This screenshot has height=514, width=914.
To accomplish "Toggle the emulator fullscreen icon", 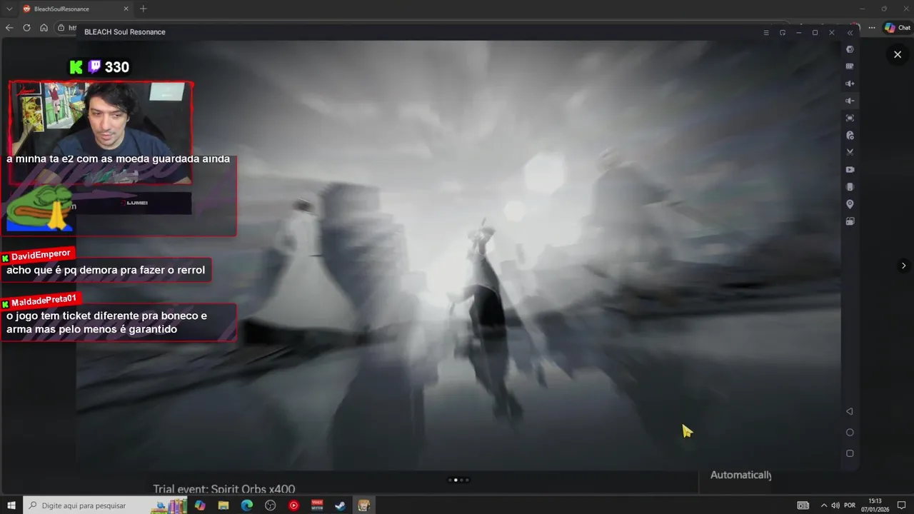I will coord(850,118).
